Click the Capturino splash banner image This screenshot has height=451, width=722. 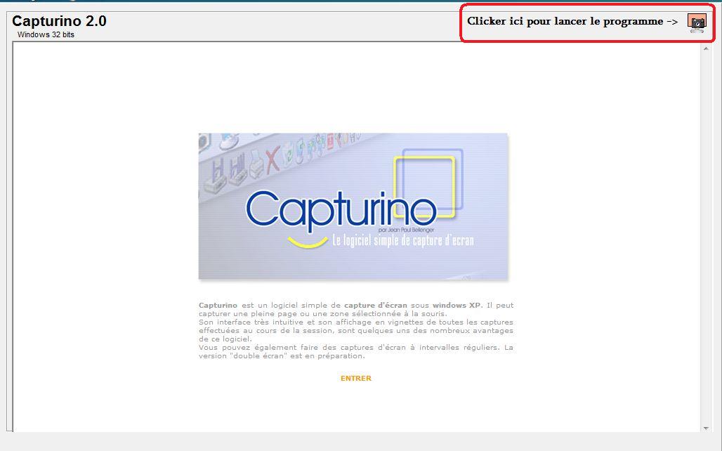click(x=353, y=206)
